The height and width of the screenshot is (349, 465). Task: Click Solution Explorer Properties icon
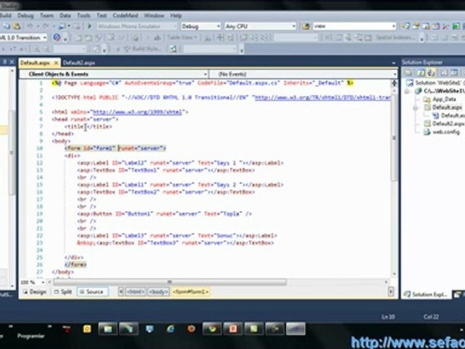pos(409,73)
